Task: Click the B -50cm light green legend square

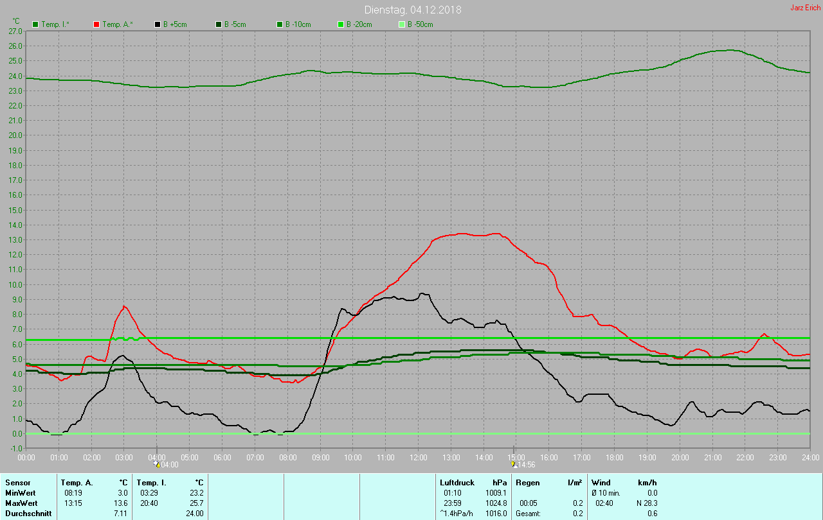Action: [x=402, y=24]
